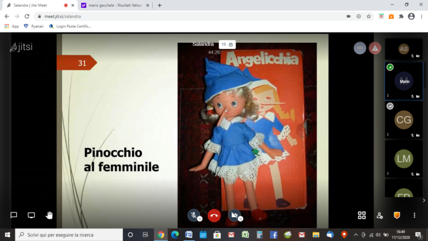Click the Windows taskbar search box

click(69, 235)
